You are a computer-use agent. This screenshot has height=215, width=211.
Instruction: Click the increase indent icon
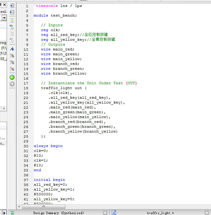12,12
